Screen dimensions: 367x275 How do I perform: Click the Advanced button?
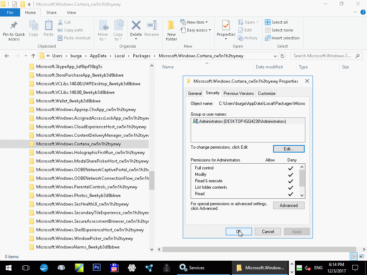(289, 206)
